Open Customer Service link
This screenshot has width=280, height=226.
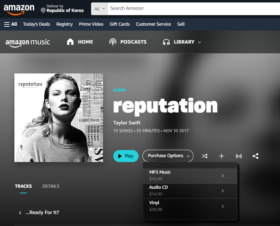click(153, 24)
